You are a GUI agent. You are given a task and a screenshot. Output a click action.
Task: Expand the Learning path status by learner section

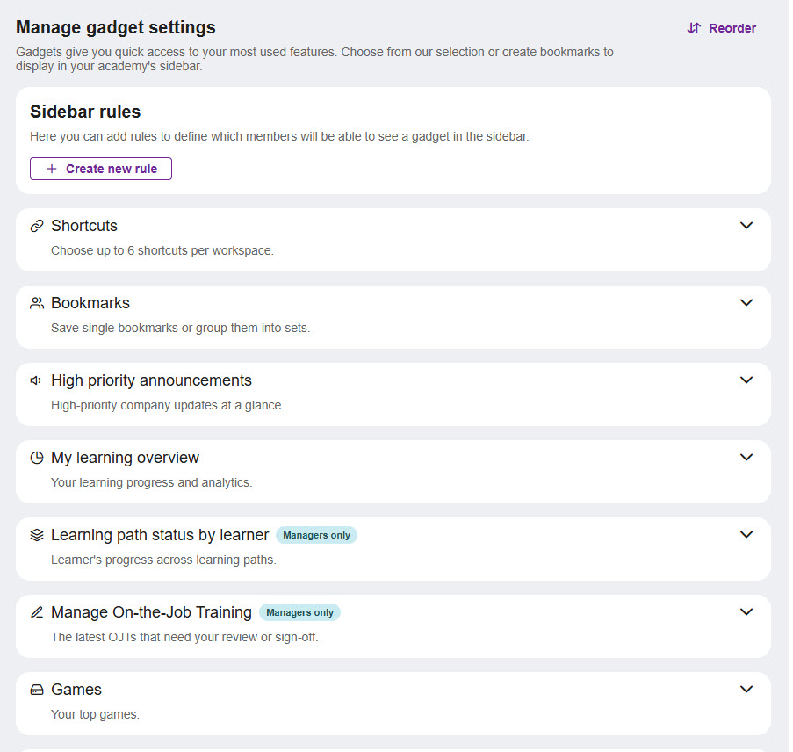coord(746,535)
